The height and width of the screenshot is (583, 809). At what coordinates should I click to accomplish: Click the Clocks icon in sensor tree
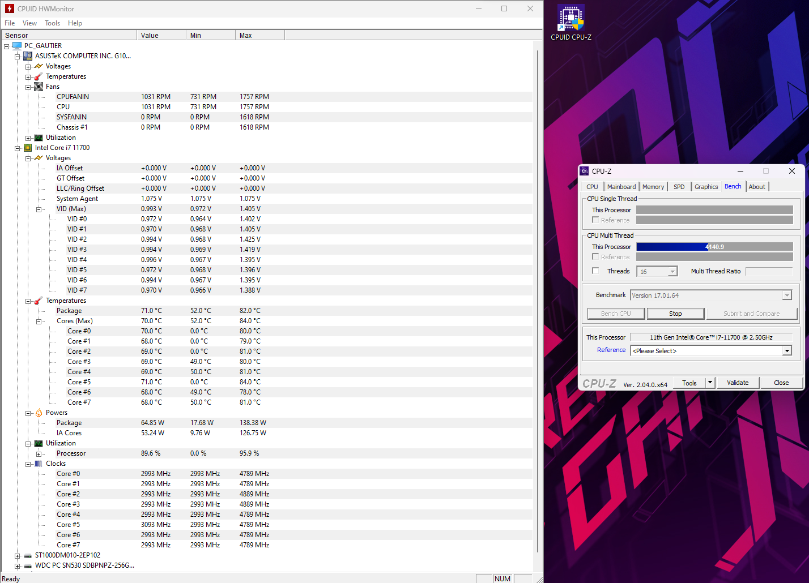coord(39,464)
